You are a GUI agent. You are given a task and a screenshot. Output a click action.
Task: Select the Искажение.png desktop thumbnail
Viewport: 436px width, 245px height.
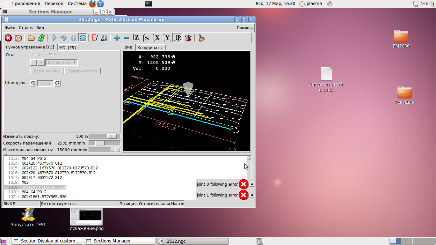(x=86, y=219)
